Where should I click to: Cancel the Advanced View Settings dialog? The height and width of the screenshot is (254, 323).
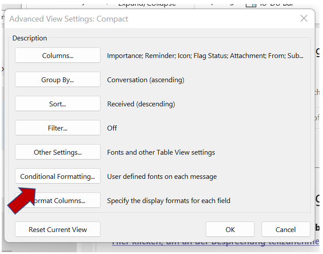pyautogui.click(x=286, y=229)
